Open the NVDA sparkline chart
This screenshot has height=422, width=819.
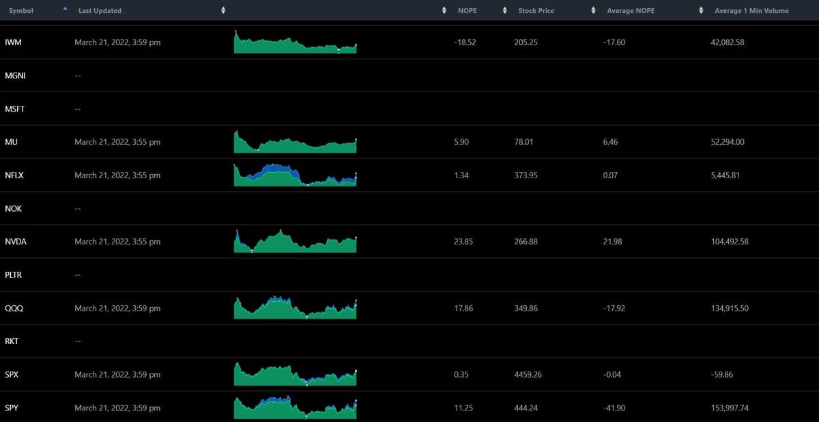coord(295,242)
